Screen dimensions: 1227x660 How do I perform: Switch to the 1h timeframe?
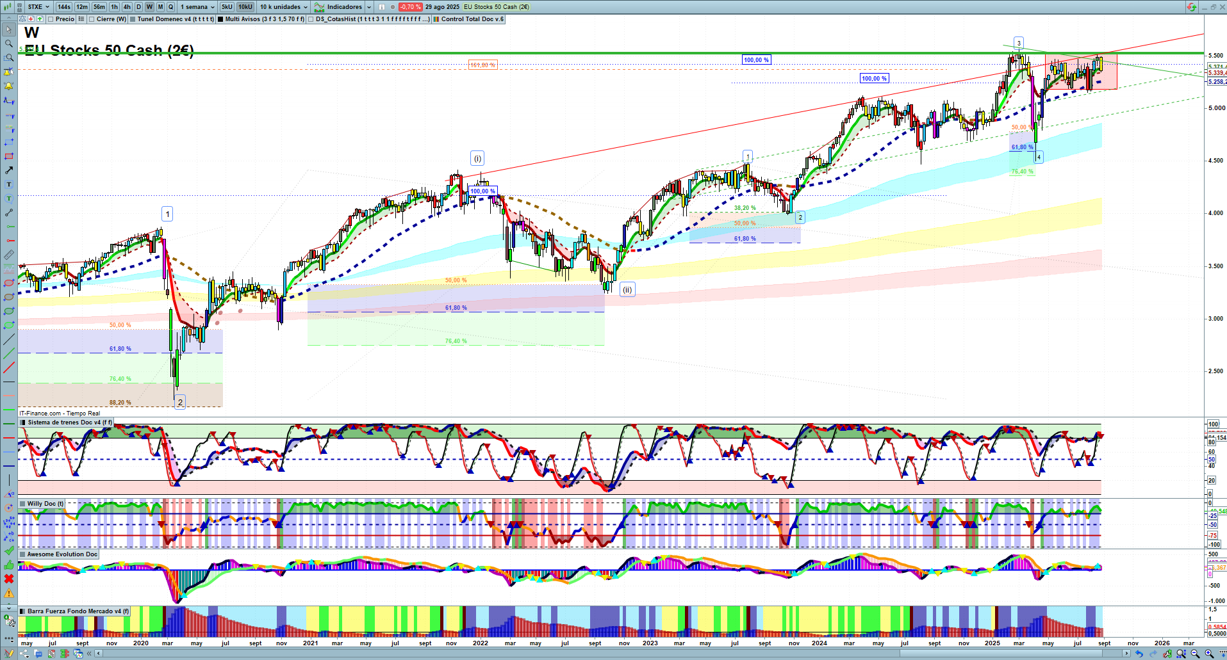pyautogui.click(x=114, y=7)
